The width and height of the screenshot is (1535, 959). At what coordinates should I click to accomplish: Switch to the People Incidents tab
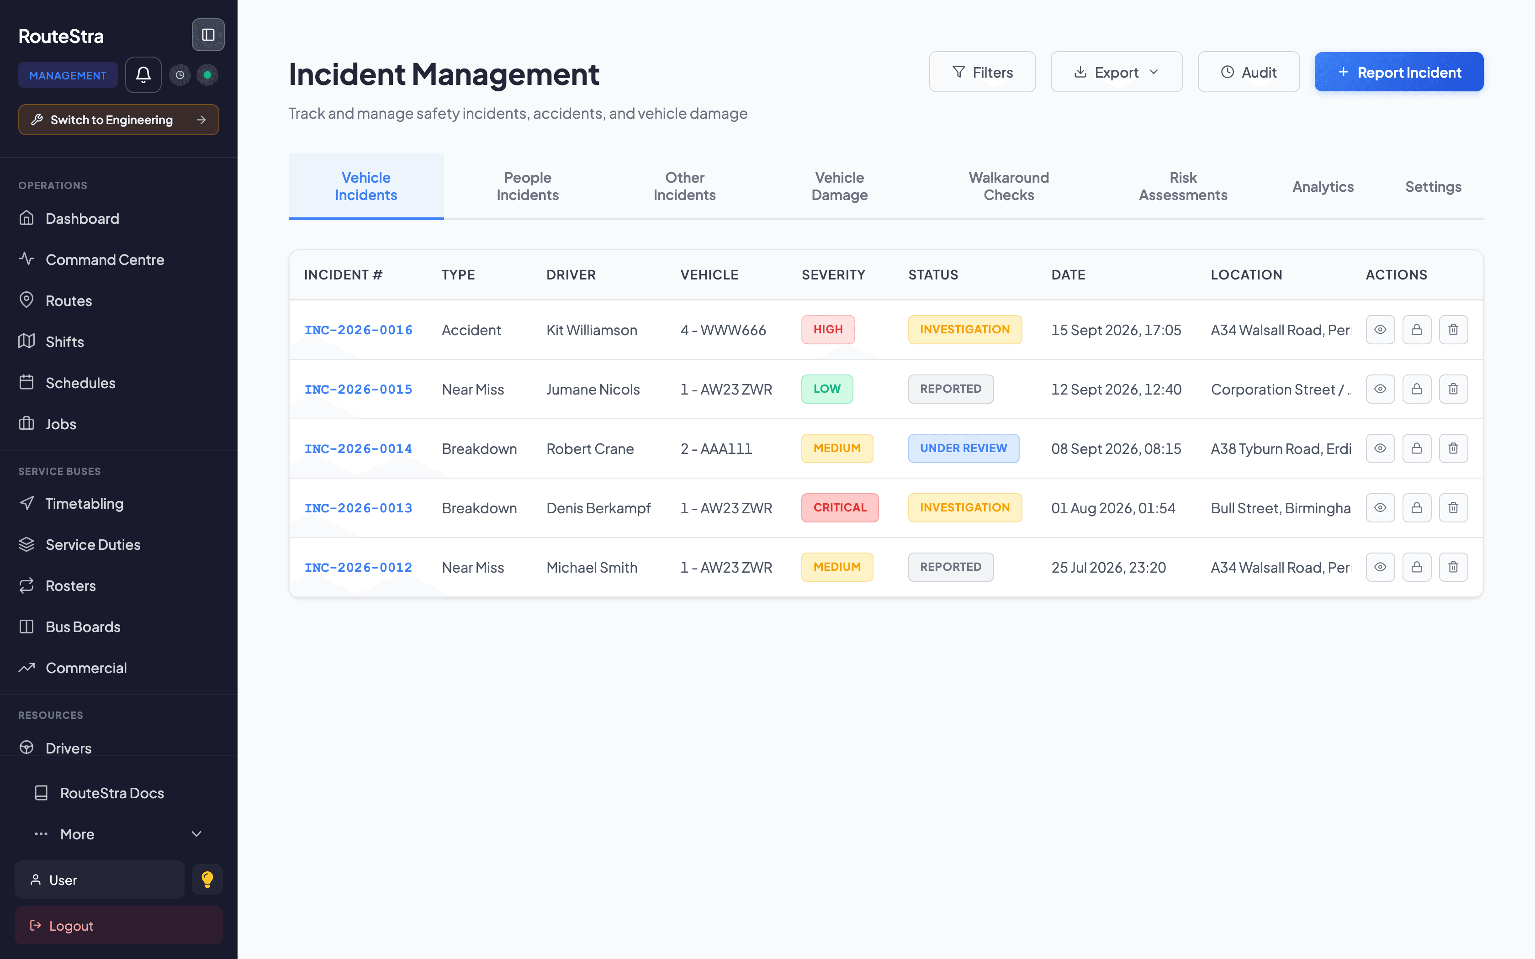[x=527, y=186]
